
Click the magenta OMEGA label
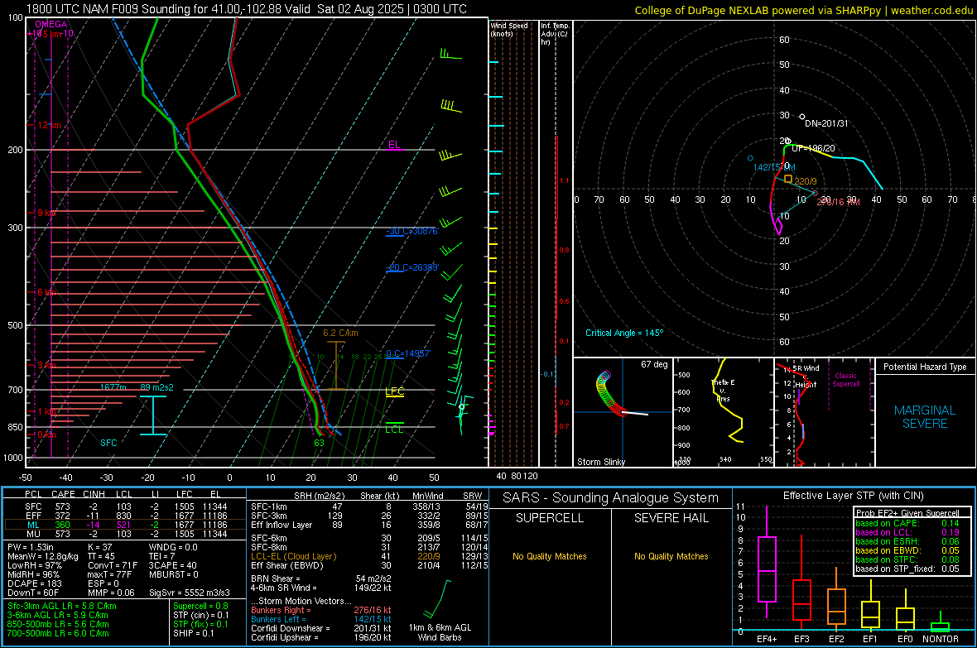click(x=51, y=24)
